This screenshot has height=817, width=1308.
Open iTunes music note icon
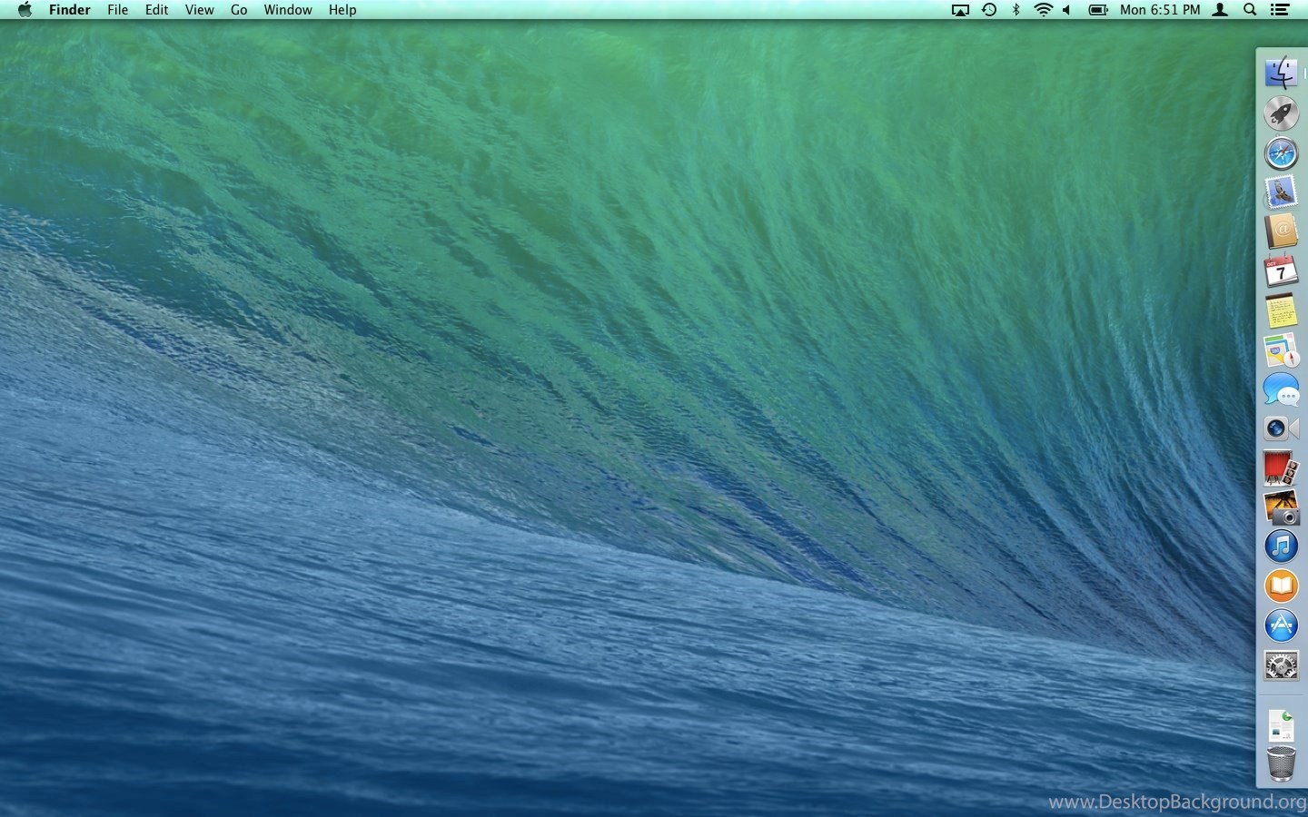tap(1282, 546)
